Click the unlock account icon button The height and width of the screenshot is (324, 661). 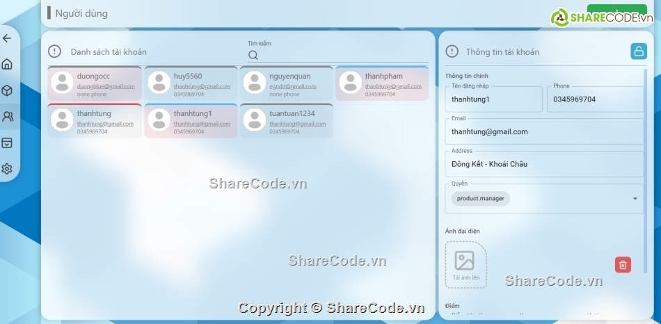(639, 51)
